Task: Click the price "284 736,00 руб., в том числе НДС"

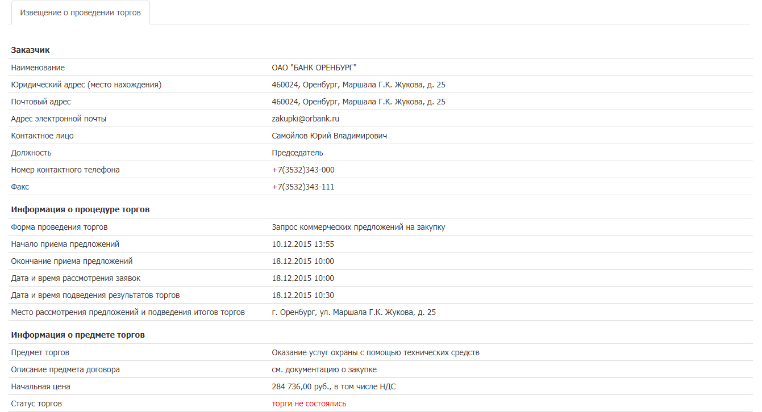Action: pyautogui.click(x=334, y=386)
